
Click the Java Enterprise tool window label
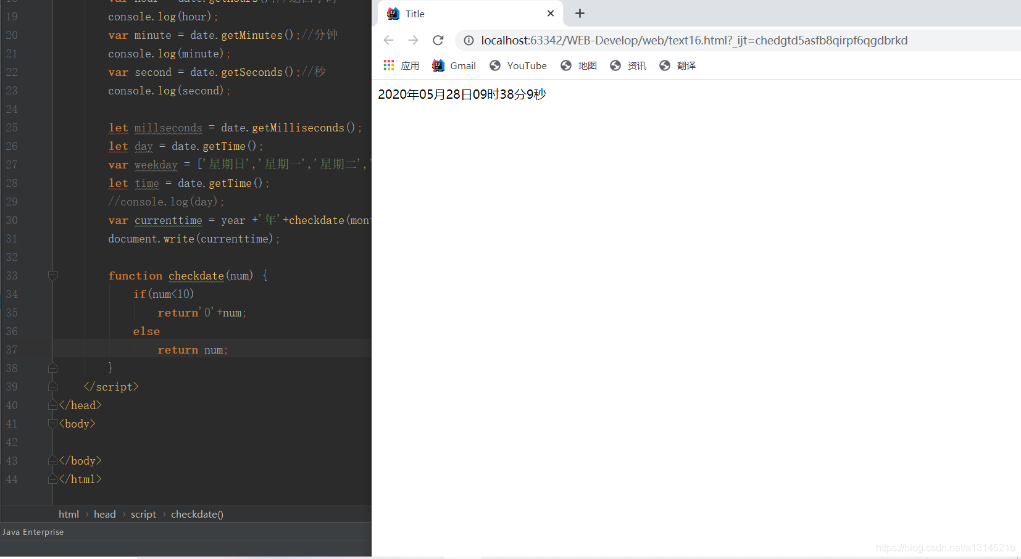[x=33, y=532]
